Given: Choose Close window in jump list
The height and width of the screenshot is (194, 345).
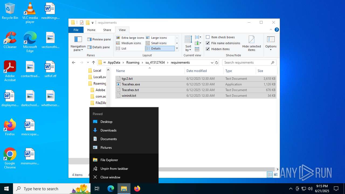Looking at the screenshot, I should pos(124,177).
